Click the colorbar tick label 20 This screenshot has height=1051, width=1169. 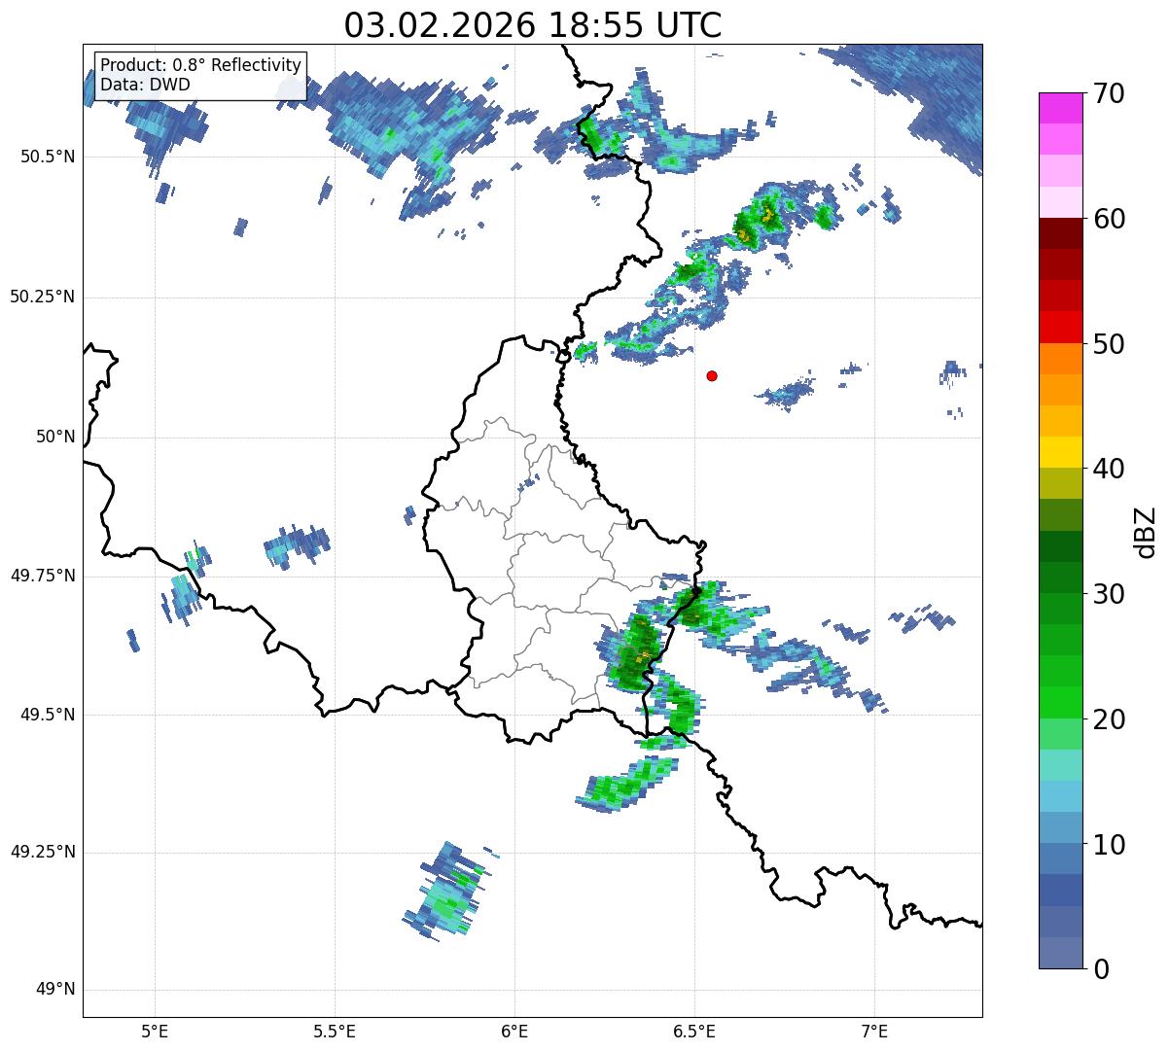tap(1108, 720)
